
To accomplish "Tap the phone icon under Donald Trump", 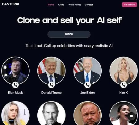I will (x=51, y=85).
